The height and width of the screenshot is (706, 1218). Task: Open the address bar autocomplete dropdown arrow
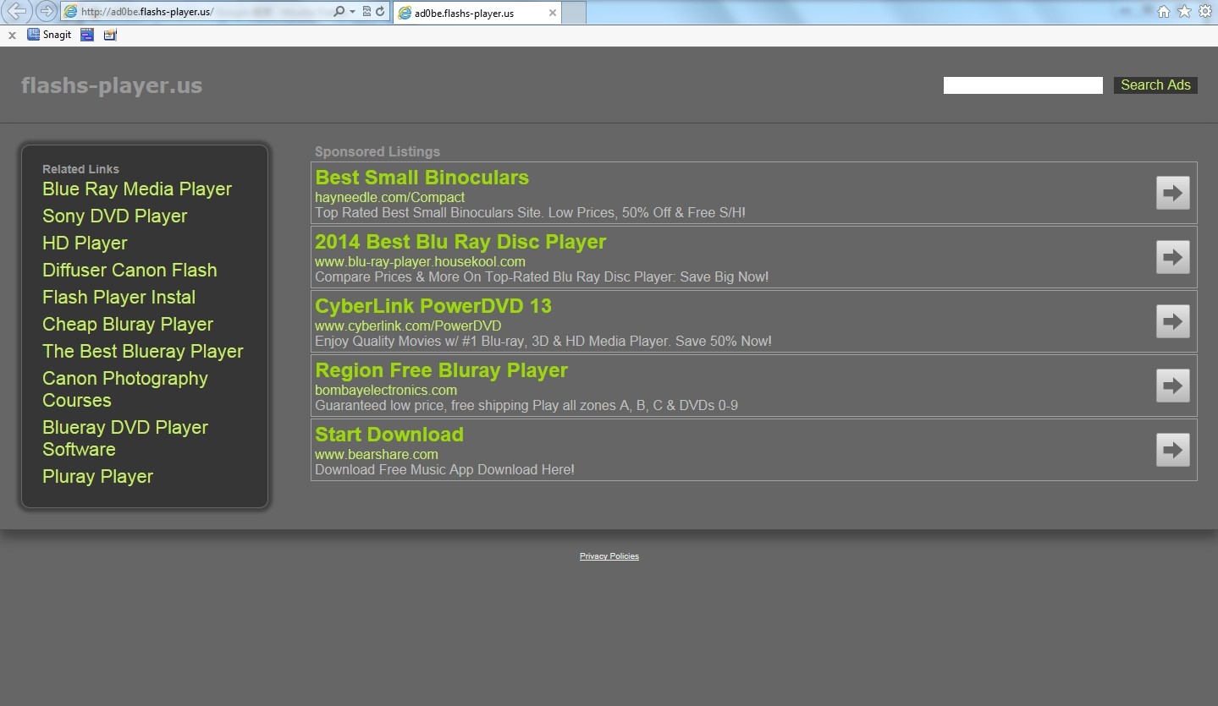click(x=352, y=12)
